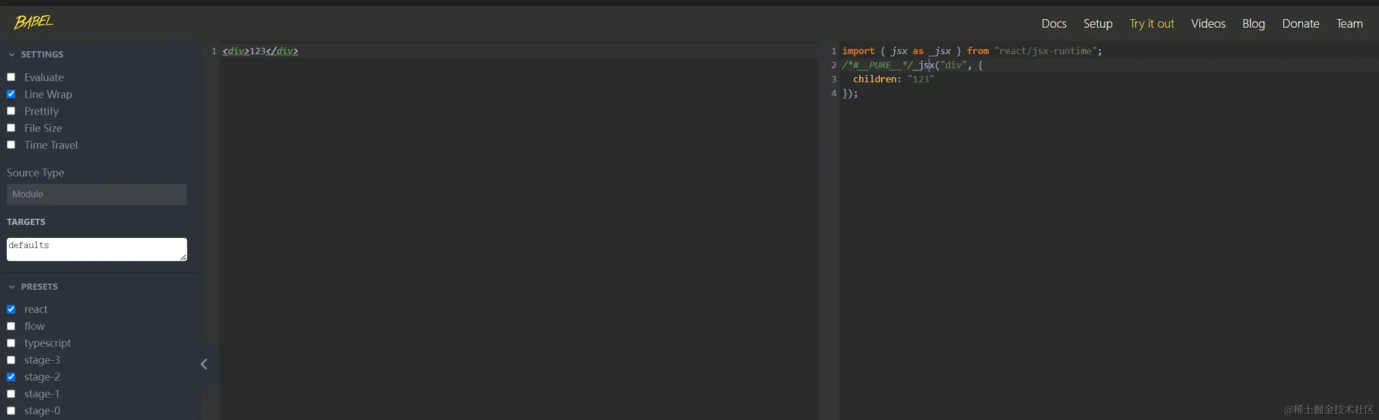Go to the Setup page
Viewport: 1379px width, 420px height.
point(1097,24)
